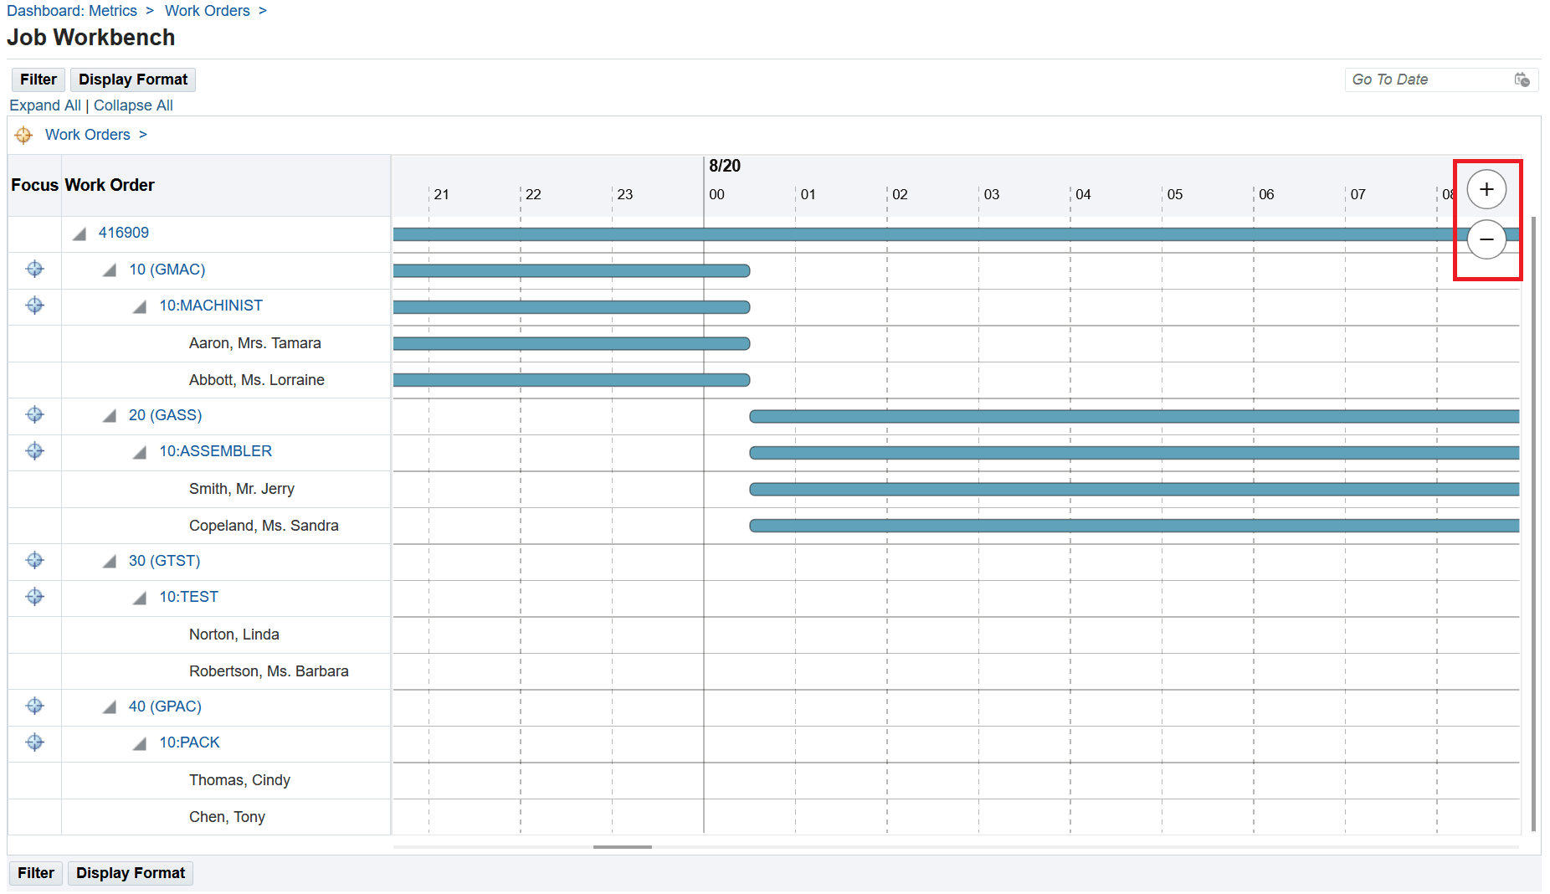1550x894 pixels.
Task: Focus on the 40 (GPAC) row
Action: [34, 706]
